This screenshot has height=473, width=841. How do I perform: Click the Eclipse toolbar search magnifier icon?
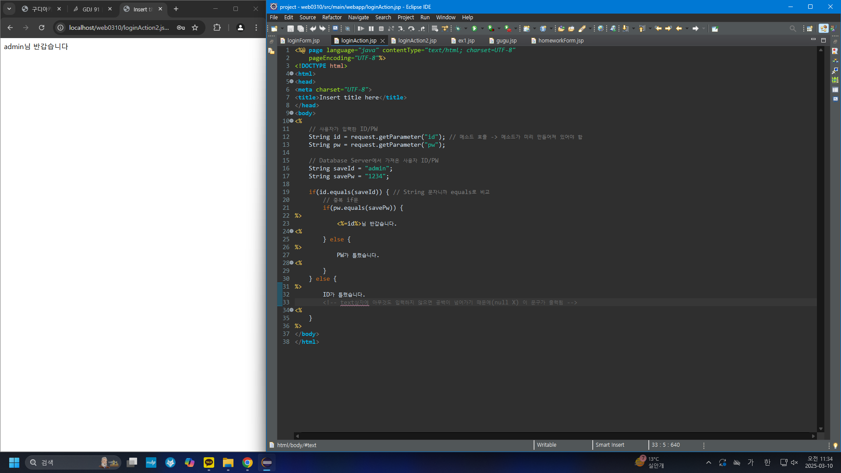pos(793,28)
